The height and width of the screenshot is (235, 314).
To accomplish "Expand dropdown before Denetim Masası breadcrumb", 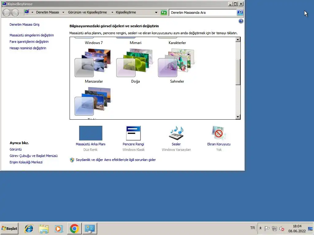I will (32, 12).
